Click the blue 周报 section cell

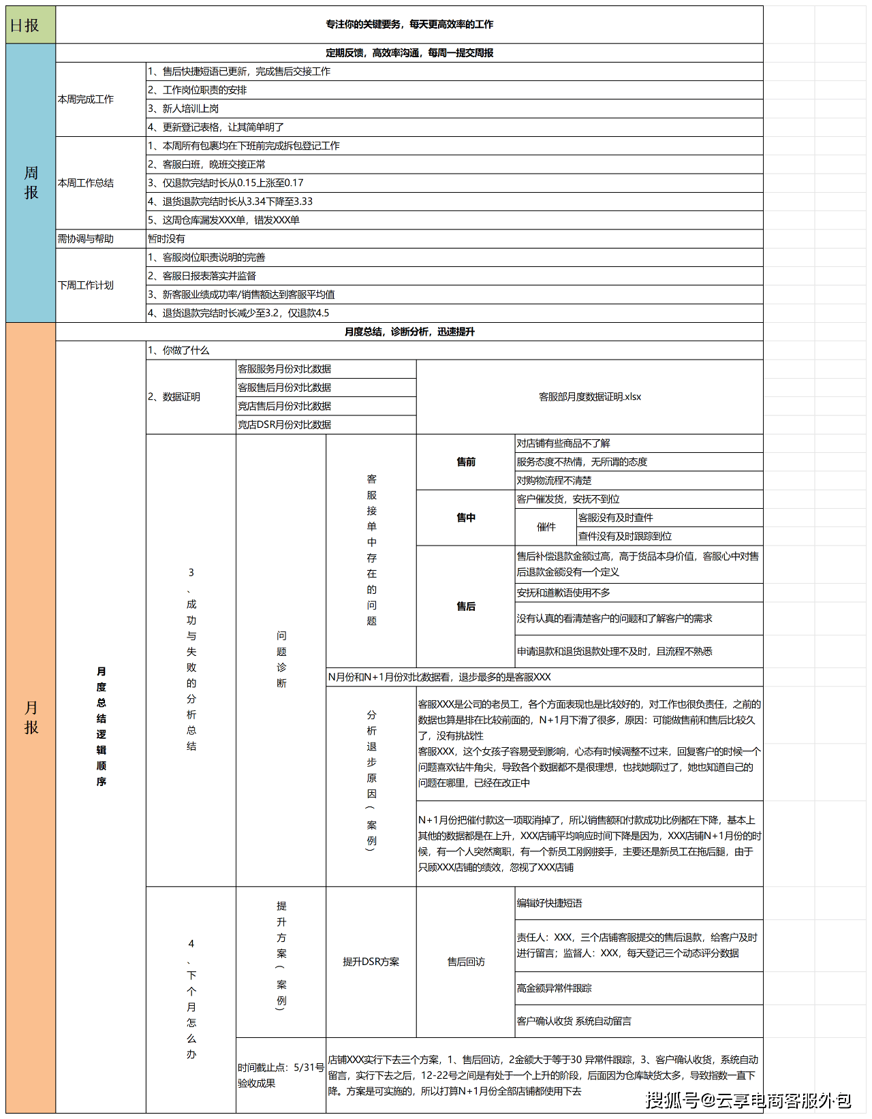click(31, 183)
